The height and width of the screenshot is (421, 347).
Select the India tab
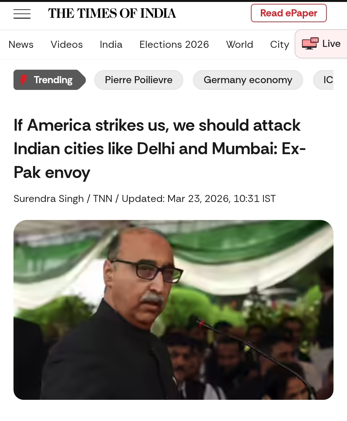pyautogui.click(x=111, y=44)
